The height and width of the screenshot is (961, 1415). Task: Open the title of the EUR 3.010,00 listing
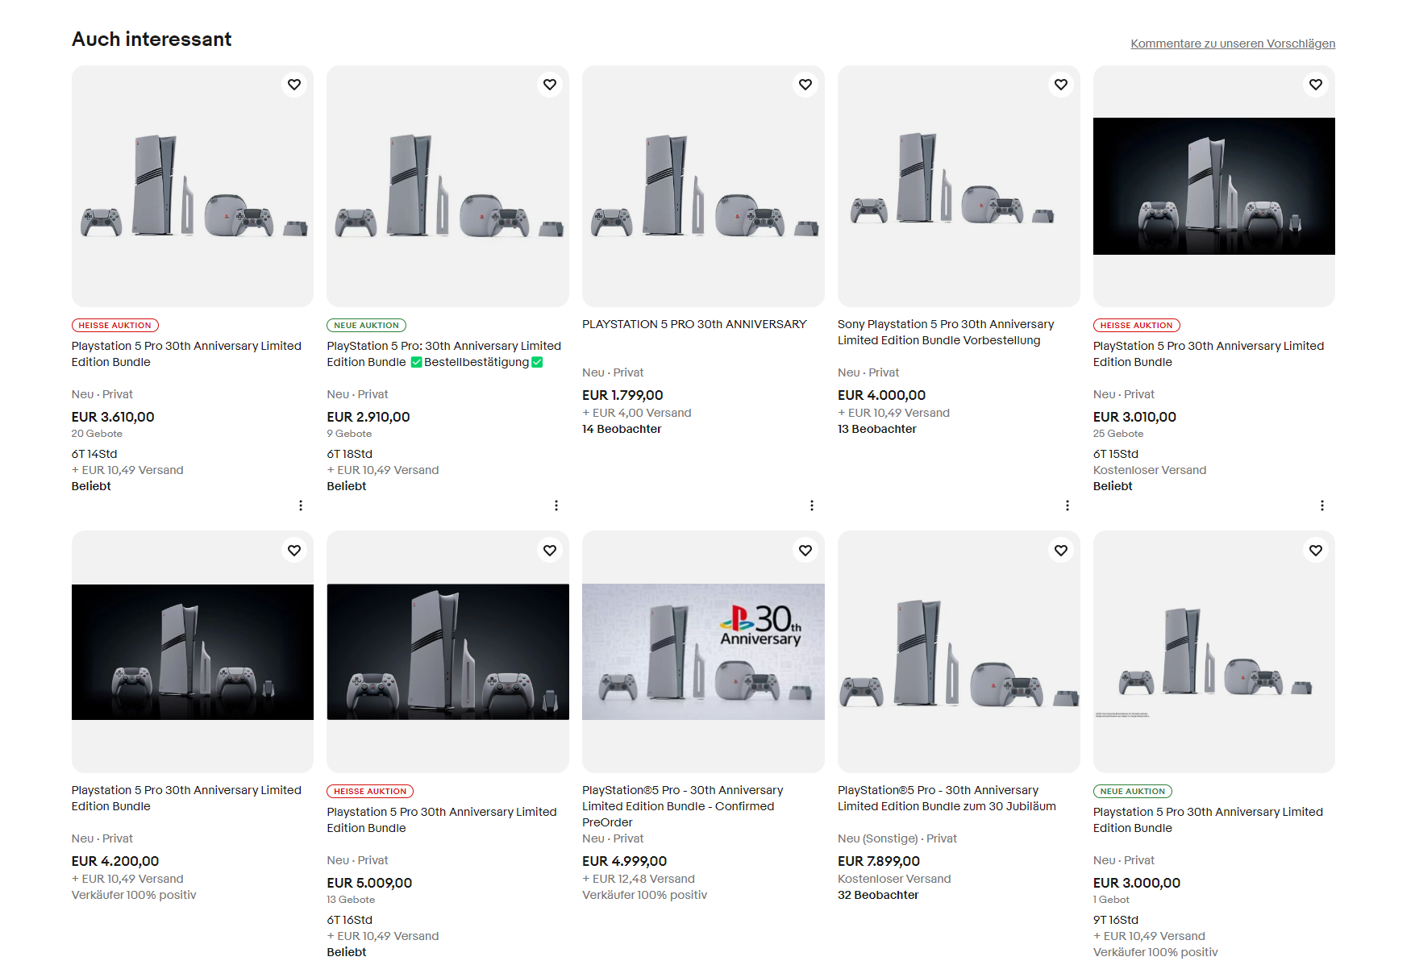click(x=1209, y=354)
